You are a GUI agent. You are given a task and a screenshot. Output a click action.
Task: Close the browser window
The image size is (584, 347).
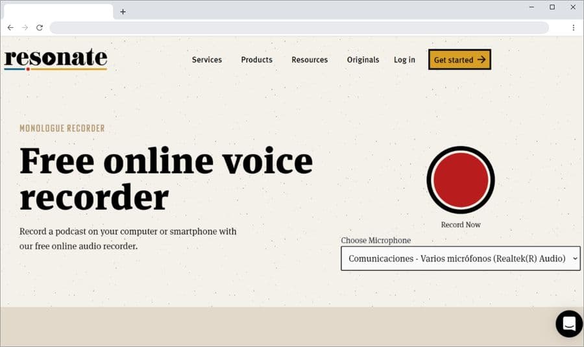click(573, 7)
